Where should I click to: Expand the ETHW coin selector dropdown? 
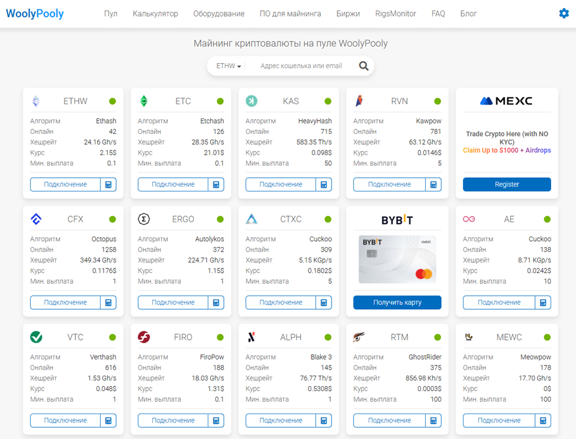(x=229, y=66)
